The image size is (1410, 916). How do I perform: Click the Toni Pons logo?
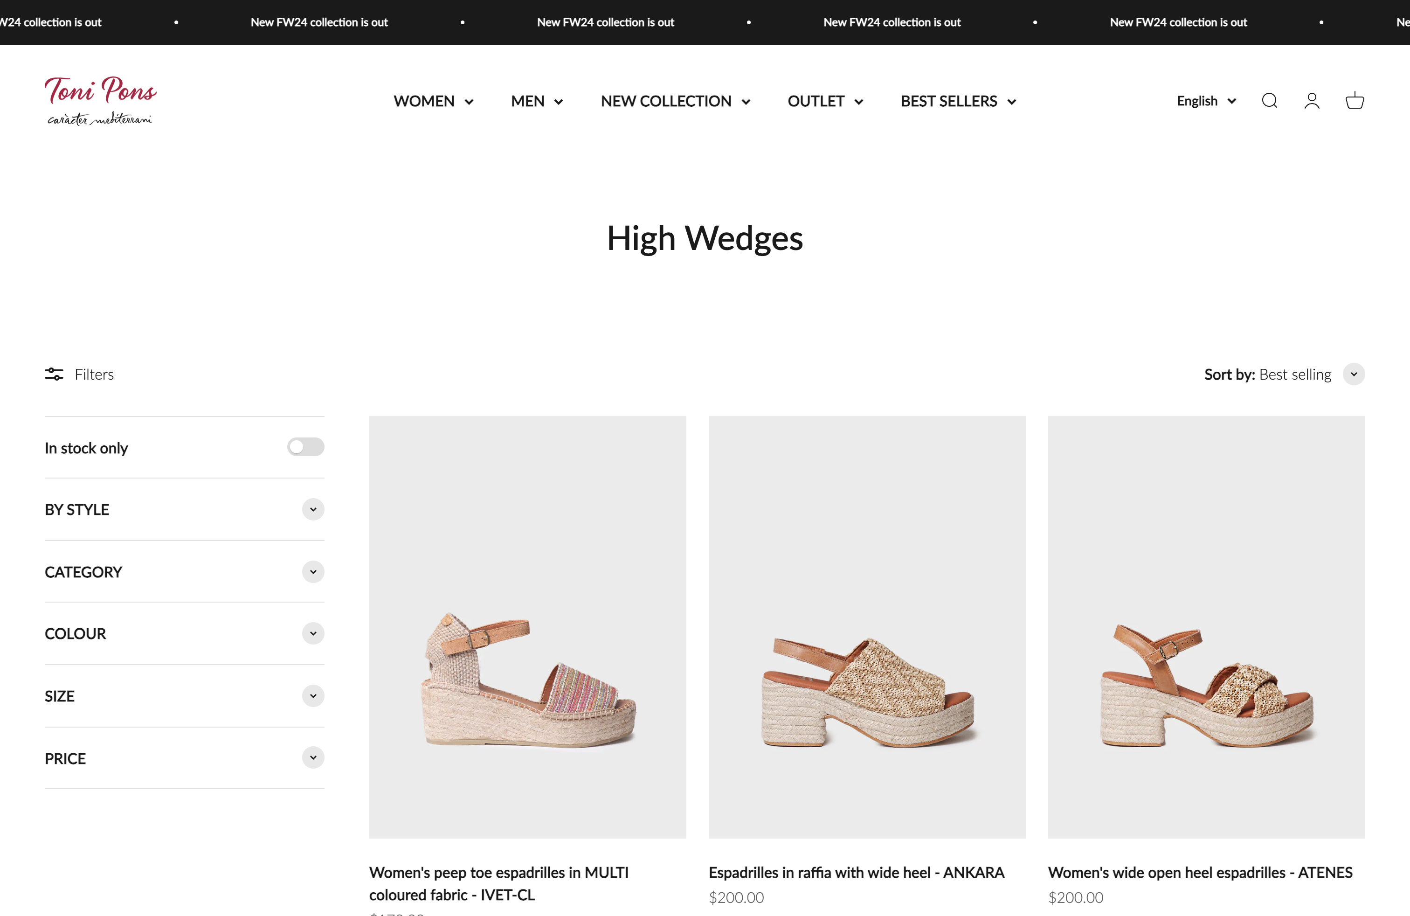tap(100, 101)
